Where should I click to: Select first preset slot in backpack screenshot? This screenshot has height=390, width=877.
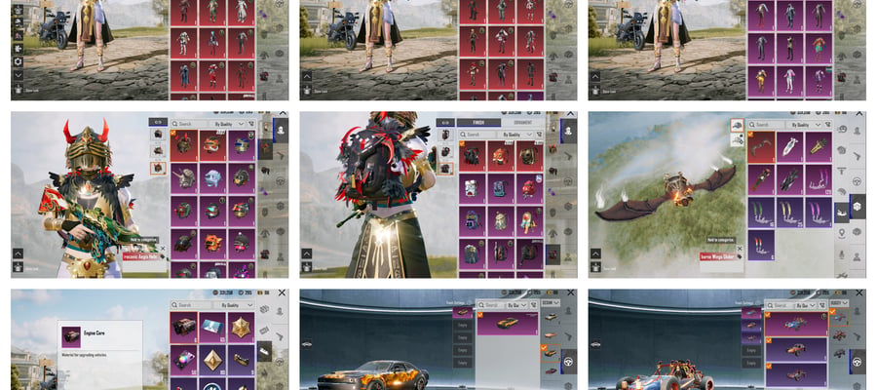(x=447, y=135)
